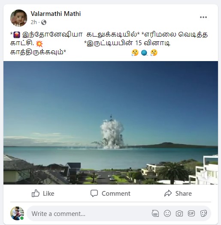The height and width of the screenshot is (225, 221).
Task: Toggle the muted speaker icon on video
Action: point(206,175)
